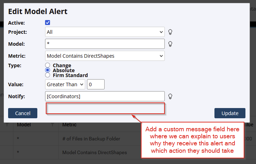Click the lightbulb hint beside Notify field

tap(170, 96)
